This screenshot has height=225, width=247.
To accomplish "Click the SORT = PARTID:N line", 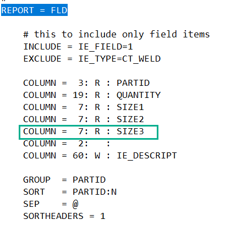I will [x=70, y=192].
